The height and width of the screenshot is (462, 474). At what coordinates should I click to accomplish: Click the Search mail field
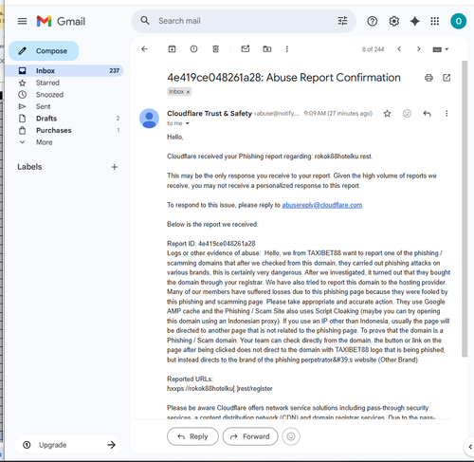[244, 21]
